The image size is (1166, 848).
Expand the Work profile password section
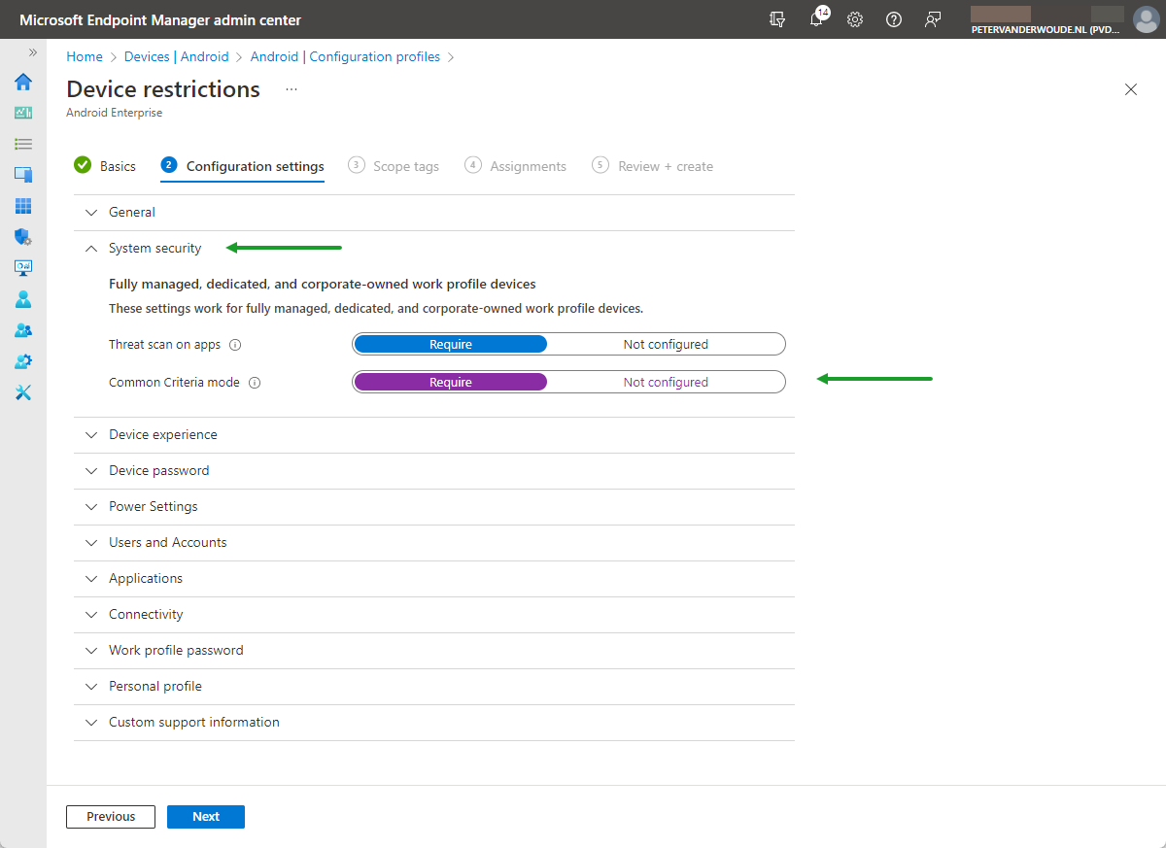coord(176,650)
